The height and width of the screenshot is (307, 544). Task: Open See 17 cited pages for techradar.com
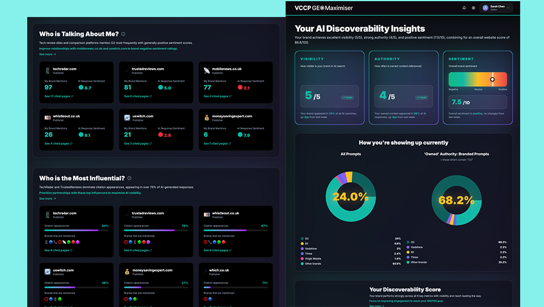pyautogui.click(x=58, y=96)
